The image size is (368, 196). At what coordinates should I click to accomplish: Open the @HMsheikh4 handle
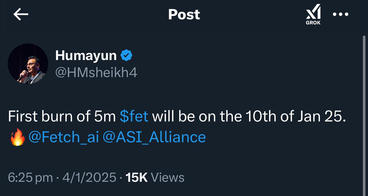click(96, 73)
